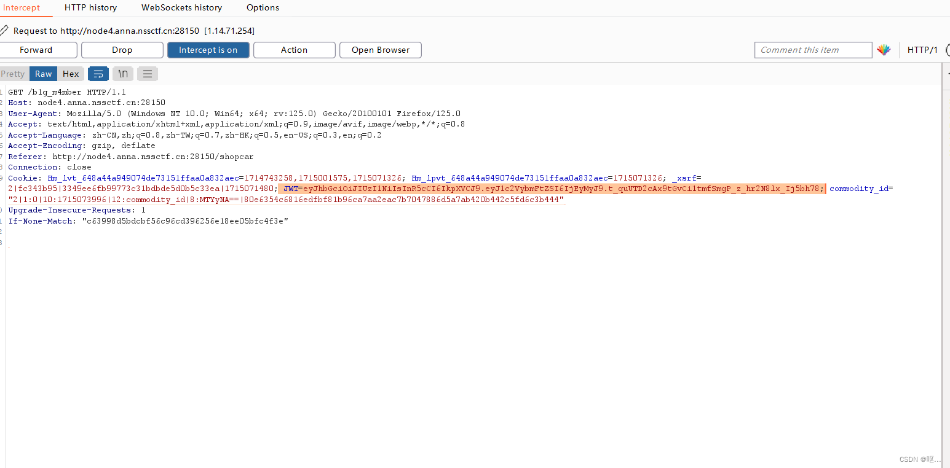Select the Intercept tab
The width and height of the screenshot is (950, 468).
pos(22,8)
